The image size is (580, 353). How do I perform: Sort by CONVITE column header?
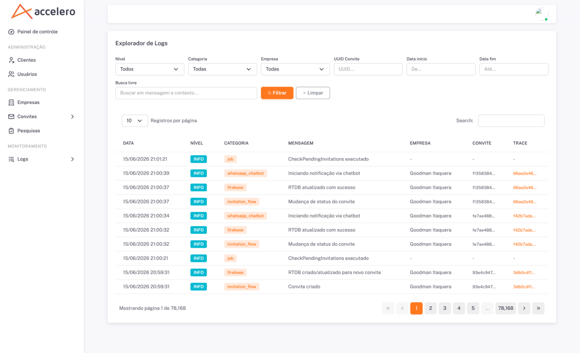(482, 144)
